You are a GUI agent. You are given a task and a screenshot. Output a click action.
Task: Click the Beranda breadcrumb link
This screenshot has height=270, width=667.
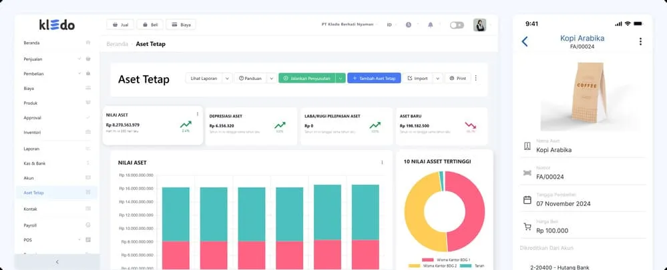click(x=117, y=44)
